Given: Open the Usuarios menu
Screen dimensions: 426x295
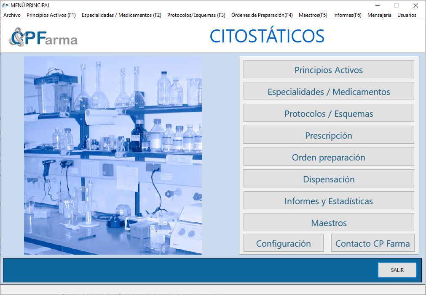Looking at the screenshot, I should (x=407, y=15).
